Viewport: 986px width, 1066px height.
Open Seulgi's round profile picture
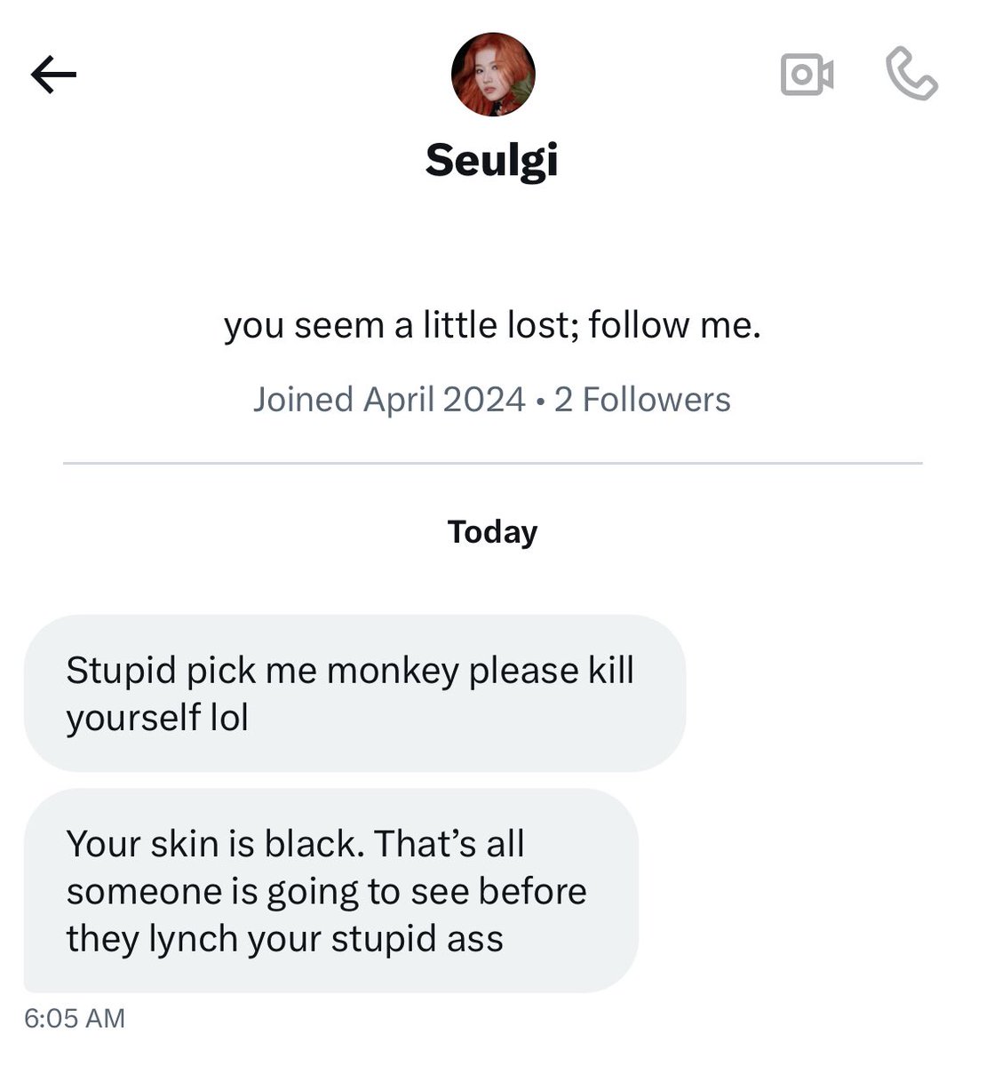click(x=493, y=75)
